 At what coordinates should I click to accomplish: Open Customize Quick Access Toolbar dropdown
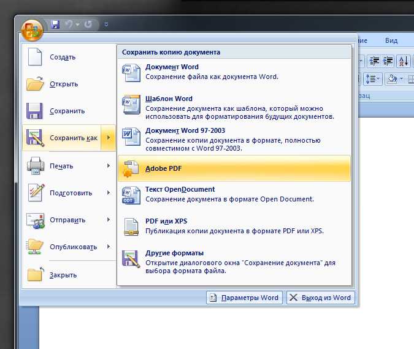106,25
